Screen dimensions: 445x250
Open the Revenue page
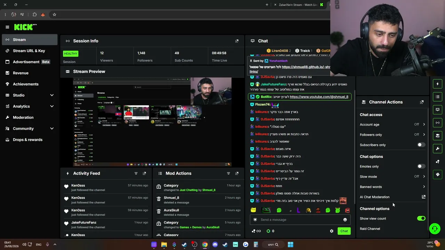coord(30,73)
